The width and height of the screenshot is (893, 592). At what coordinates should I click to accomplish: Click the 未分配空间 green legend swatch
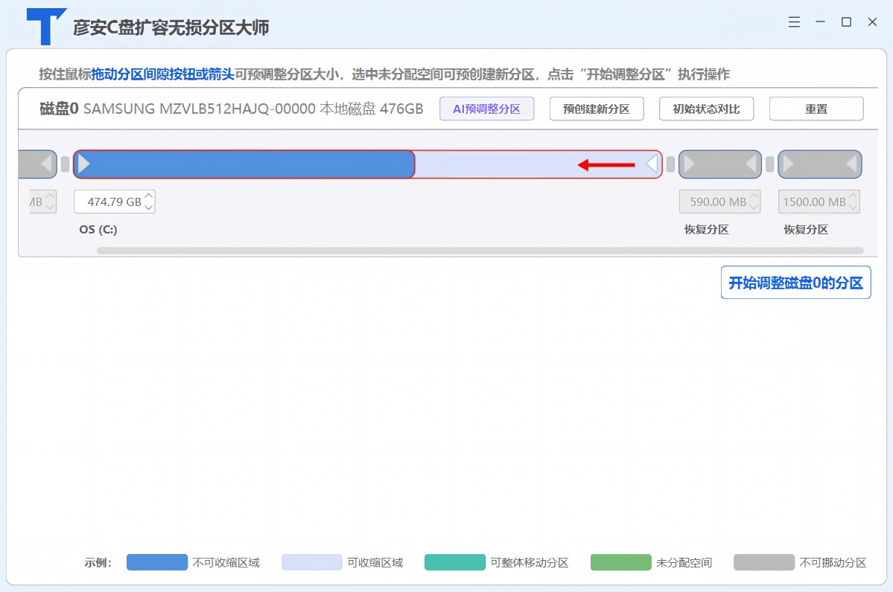[x=620, y=562]
